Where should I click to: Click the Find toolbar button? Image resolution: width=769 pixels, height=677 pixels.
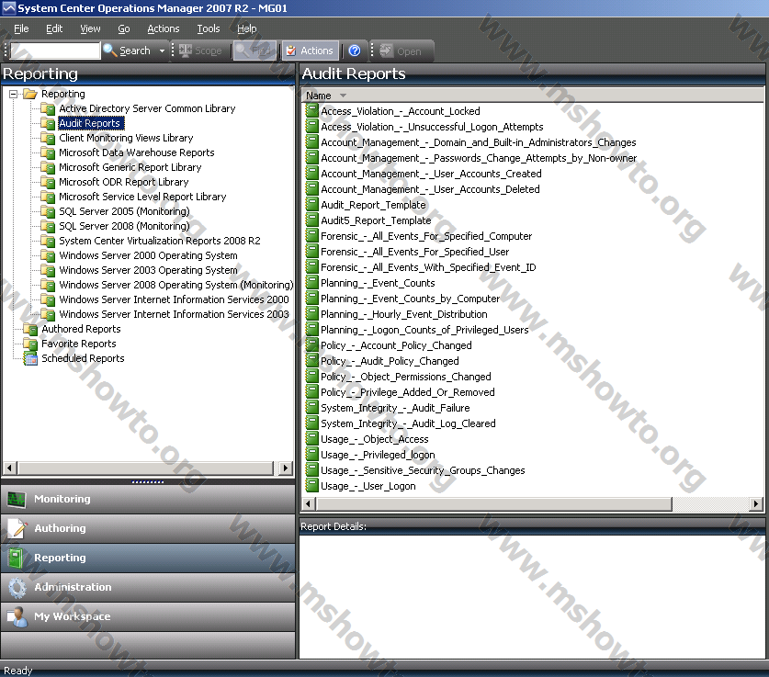coord(255,51)
